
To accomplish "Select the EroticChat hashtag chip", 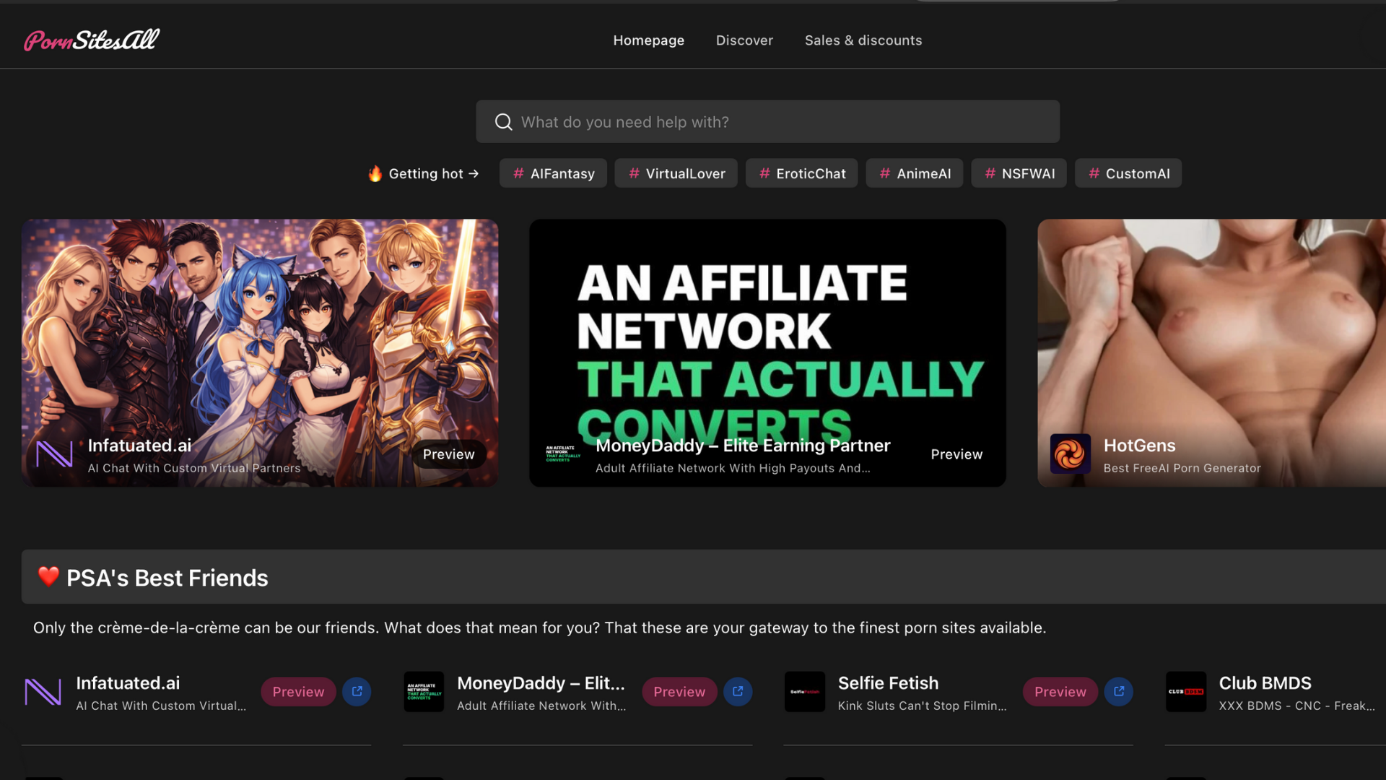I will 801,173.
